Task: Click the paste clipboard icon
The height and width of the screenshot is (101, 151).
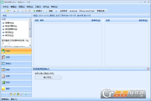Action: (x=30, y=11)
